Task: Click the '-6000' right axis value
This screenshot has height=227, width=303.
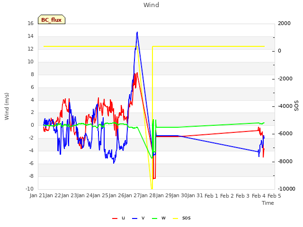Action: [x=285, y=133]
